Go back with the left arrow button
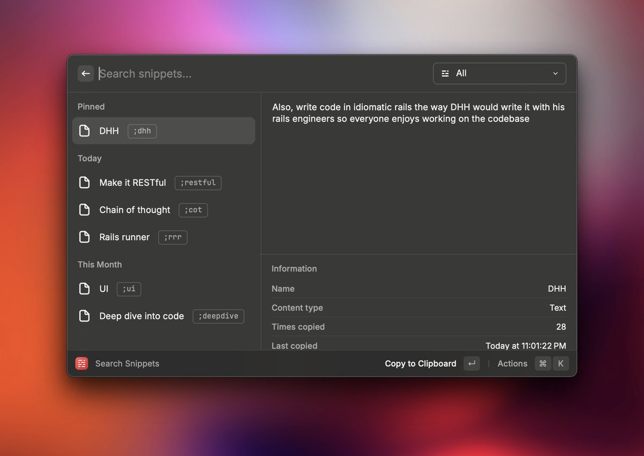The image size is (644, 456). [x=85, y=73]
